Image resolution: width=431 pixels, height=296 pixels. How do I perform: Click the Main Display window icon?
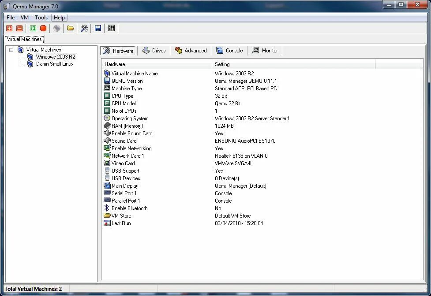pyautogui.click(x=107, y=185)
